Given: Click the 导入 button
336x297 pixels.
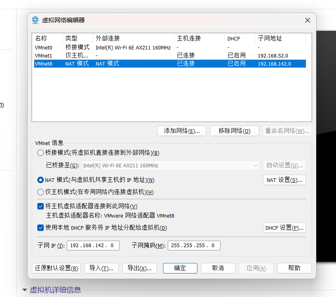Looking at the screenshot, I should click(x=101, y=268).
